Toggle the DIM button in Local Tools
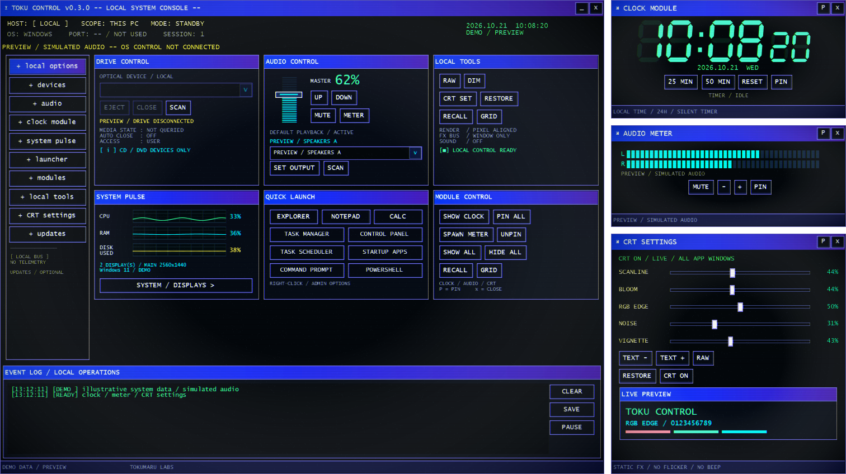The width and height of the screenshot is (846, 474). (x=474, y=81)
